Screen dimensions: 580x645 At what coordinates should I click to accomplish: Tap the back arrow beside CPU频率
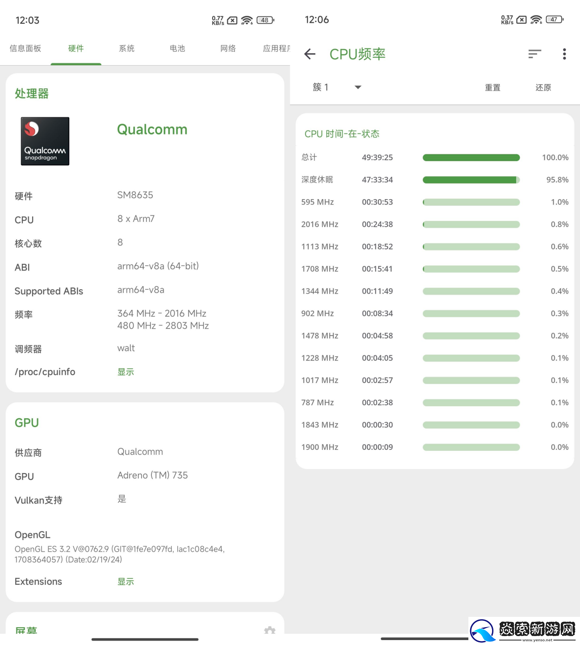[310, 54]
